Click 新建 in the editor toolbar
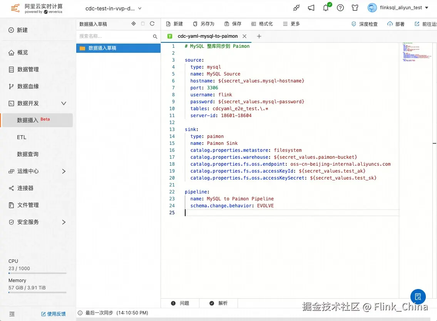The image size is (437, 321). point(174,24)
